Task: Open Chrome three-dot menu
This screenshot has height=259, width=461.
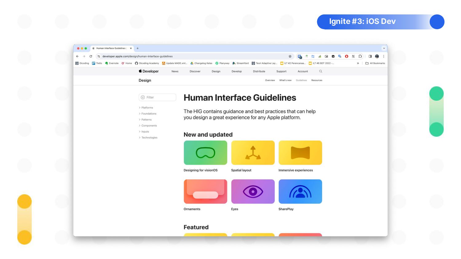Action: click(x=384, y=56)
